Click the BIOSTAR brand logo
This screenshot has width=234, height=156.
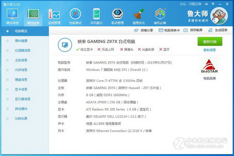click(209, 66)
